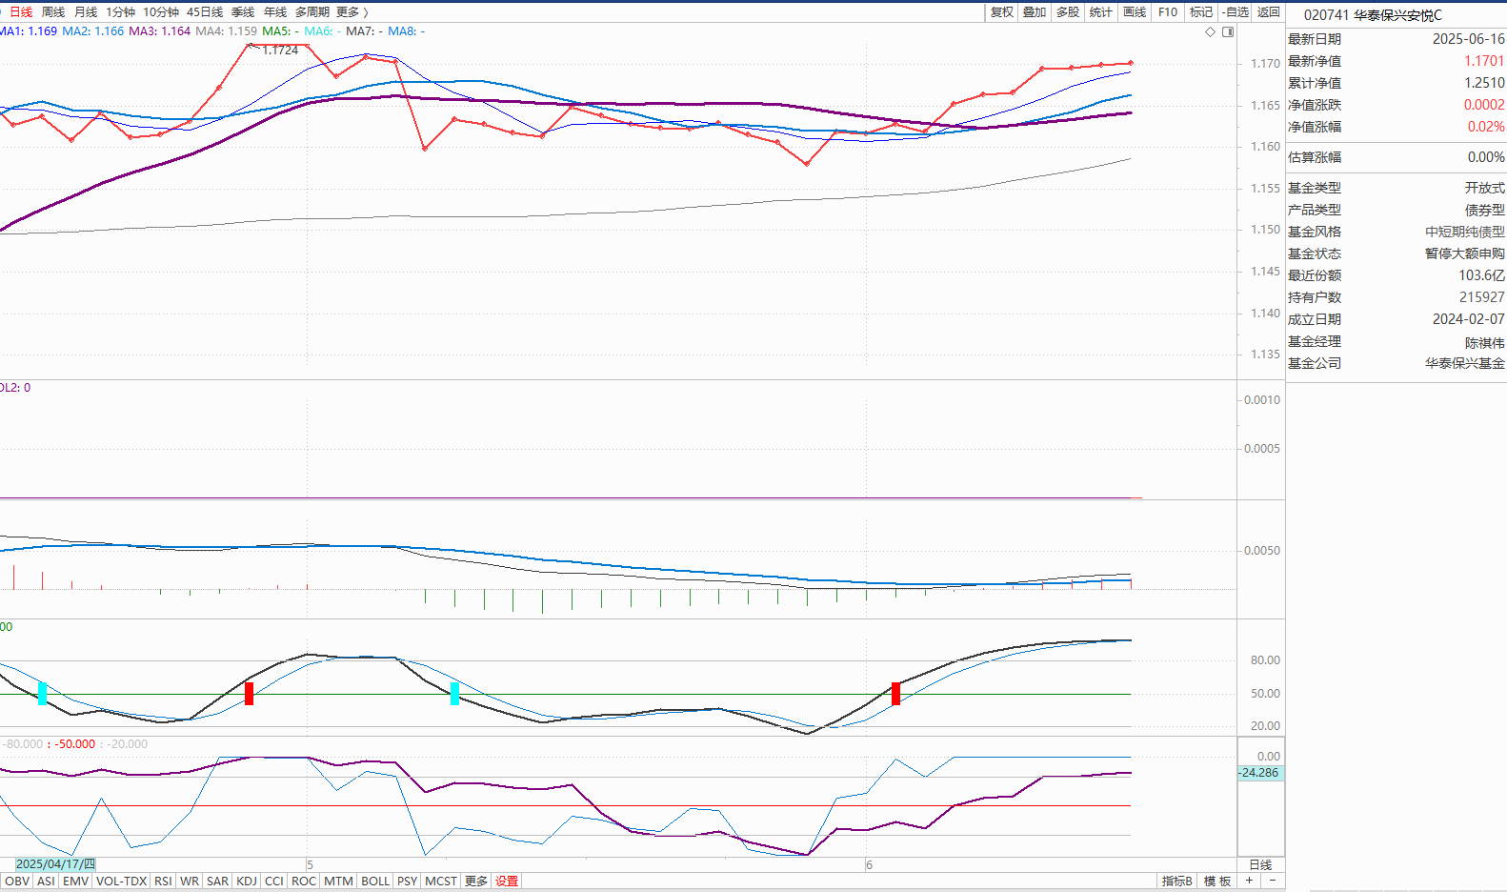This screenshot has width=1507, height=892.
Task: Switch to 周线 weekly period
Action: click(53, 12)
